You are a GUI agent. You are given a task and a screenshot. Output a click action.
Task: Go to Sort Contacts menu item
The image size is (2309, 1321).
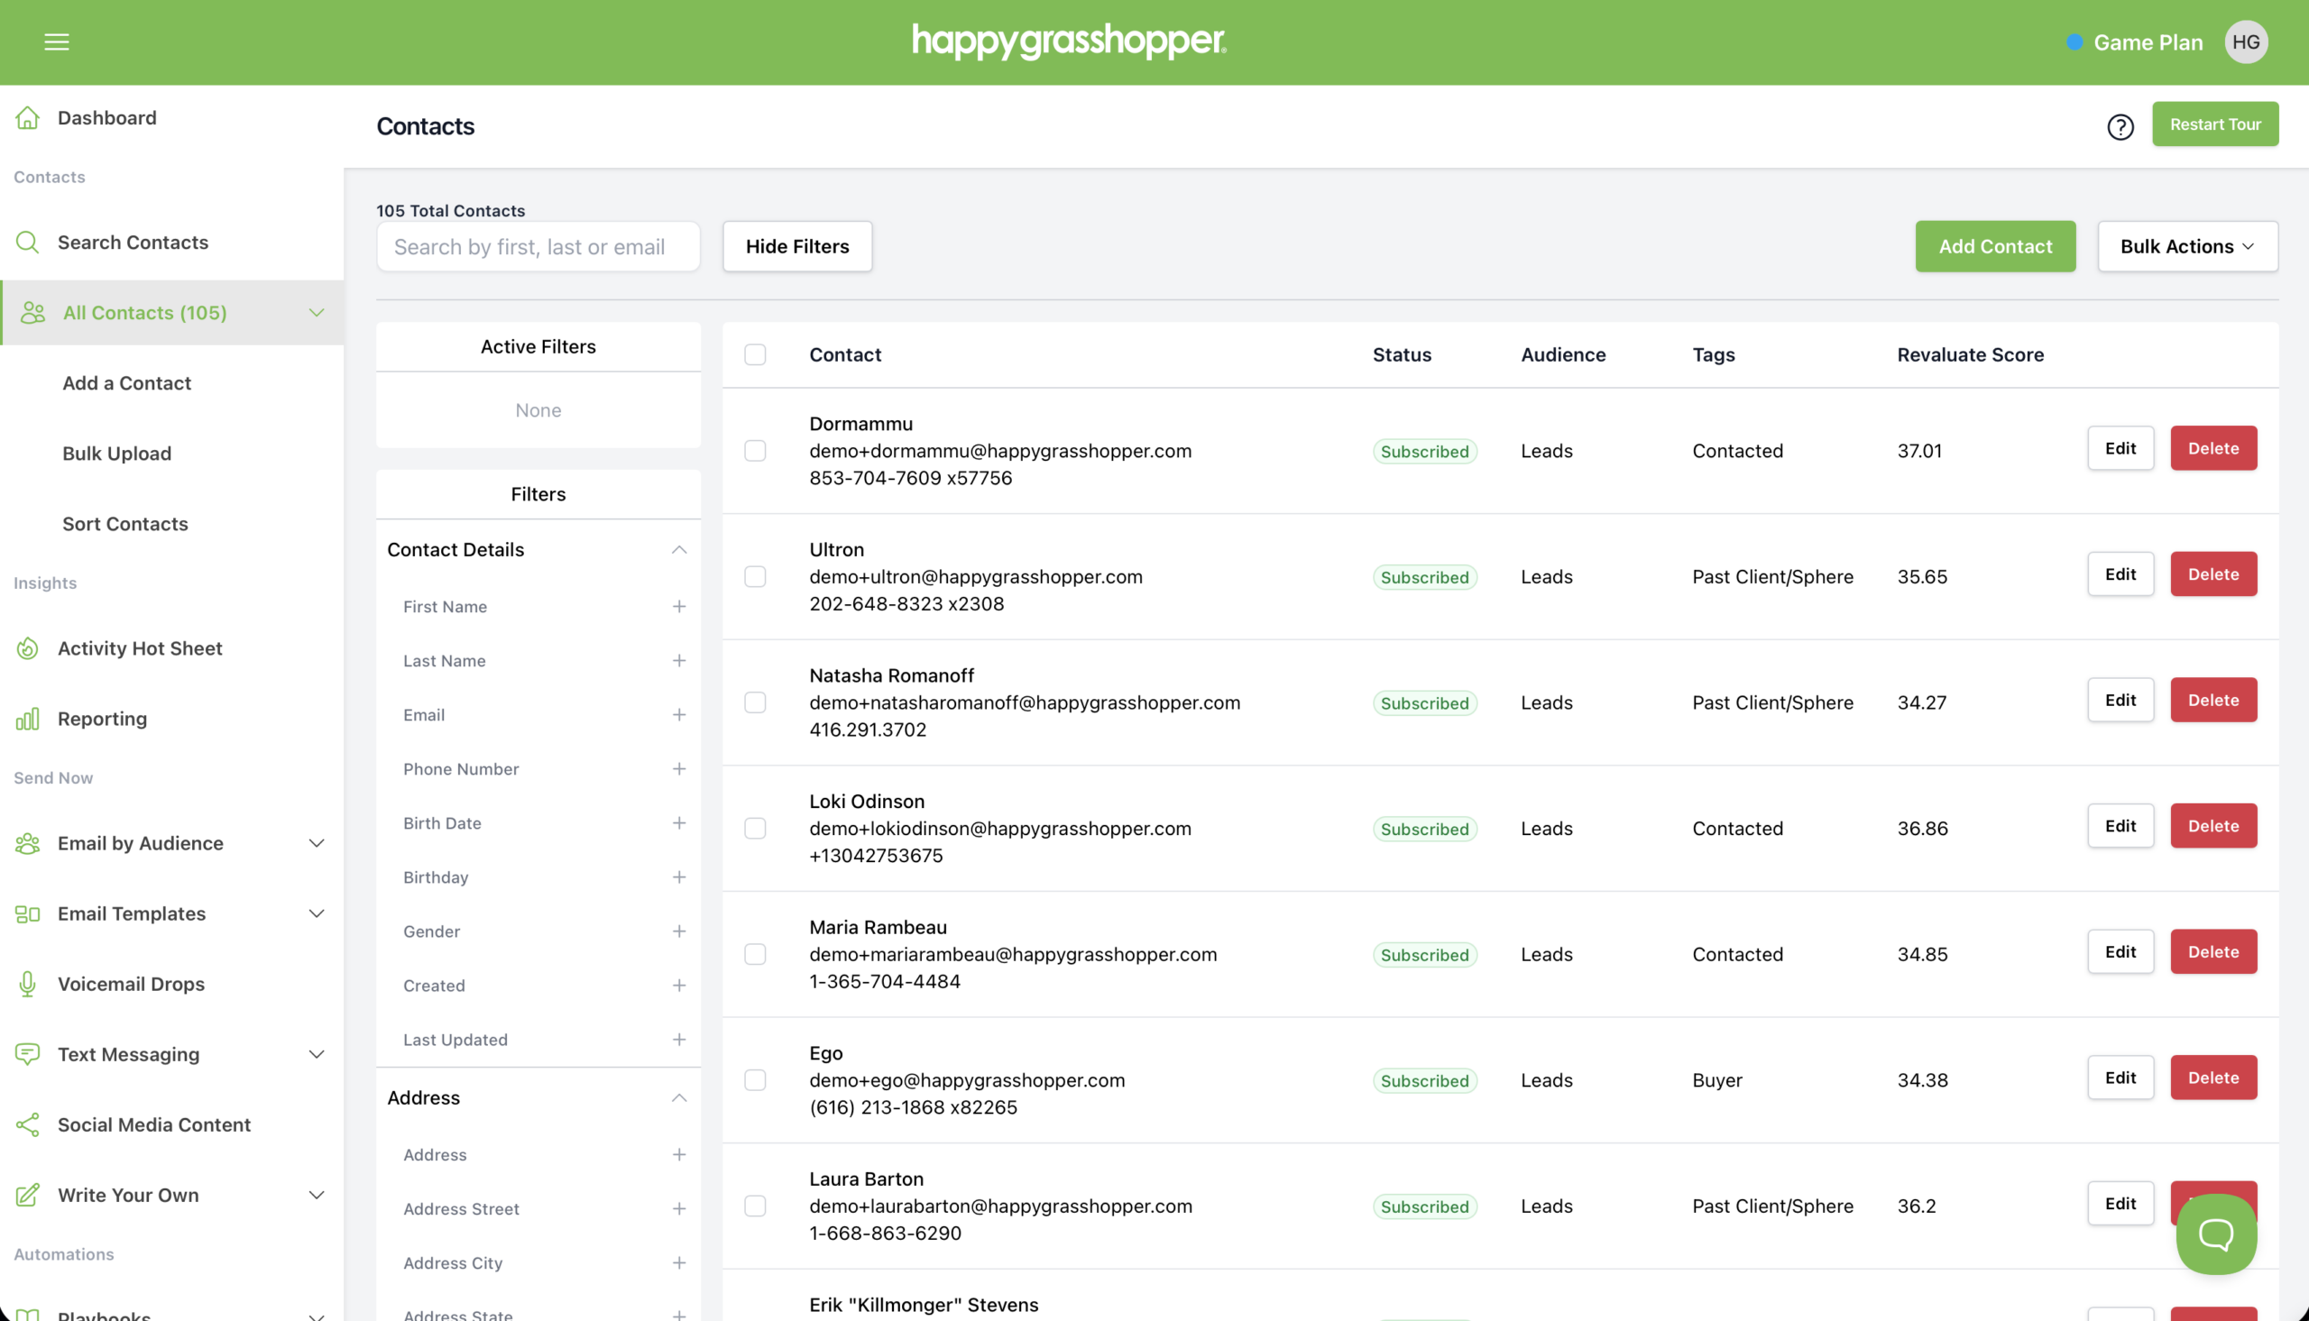pos(125,524)
